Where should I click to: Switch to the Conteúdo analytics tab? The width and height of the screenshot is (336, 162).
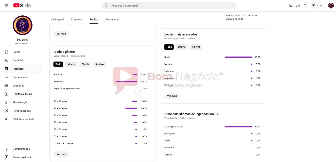(x=77, y=19)
